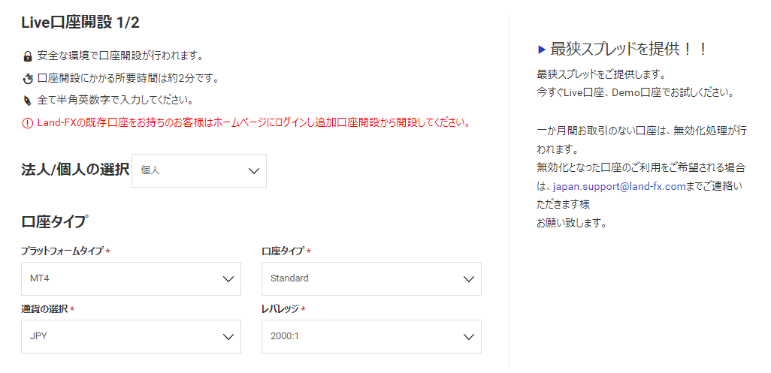Image resolution: width=771 pixels, height=373 pixels.
Task: Open the プラットフォームタイプ dropdown showing MT4
Action: (131, 278)
